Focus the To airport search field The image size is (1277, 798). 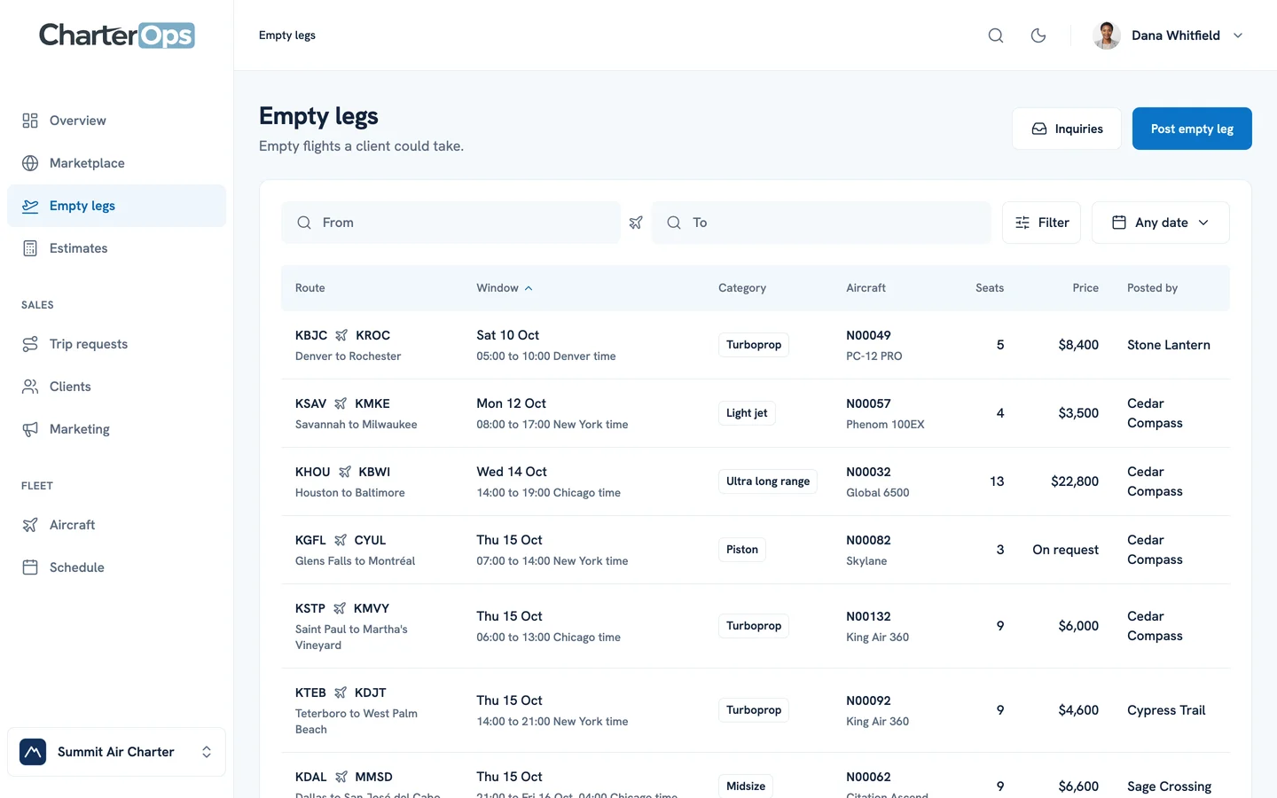point(821,223)
